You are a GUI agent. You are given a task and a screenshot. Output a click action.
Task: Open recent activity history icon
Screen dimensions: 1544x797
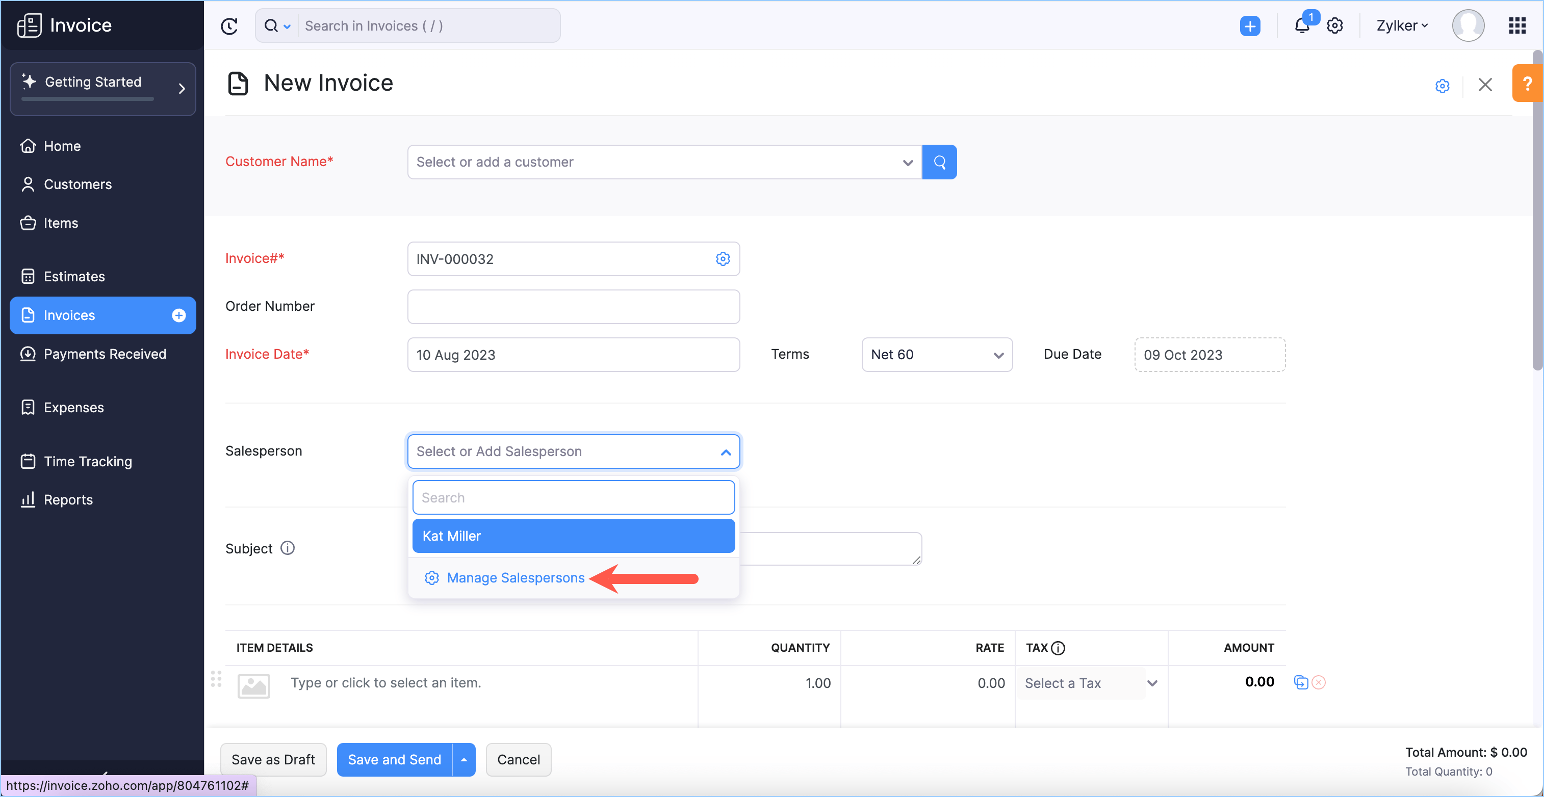[x=229, y=26]
